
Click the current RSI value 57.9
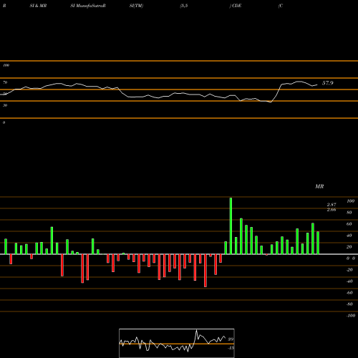tap(327, 83)
